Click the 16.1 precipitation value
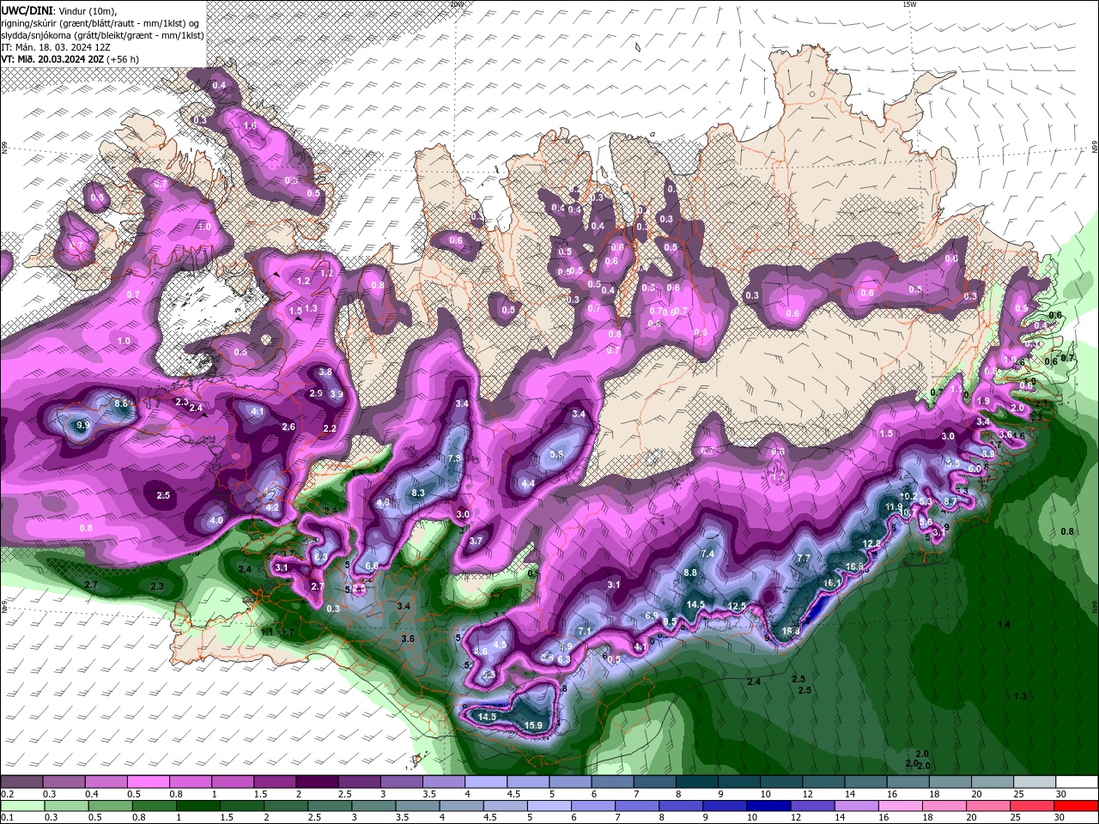 (x=832, y=583)
